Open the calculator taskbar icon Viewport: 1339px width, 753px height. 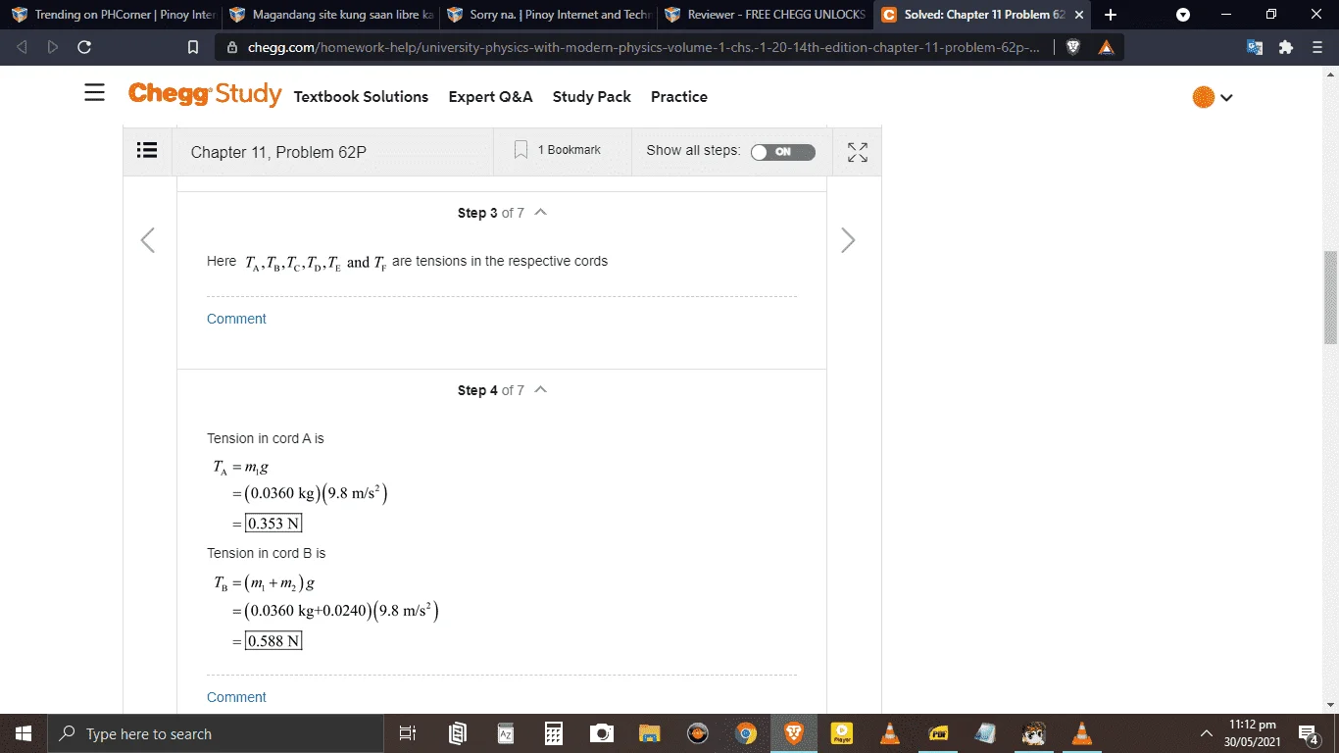(x=554, y=733)
